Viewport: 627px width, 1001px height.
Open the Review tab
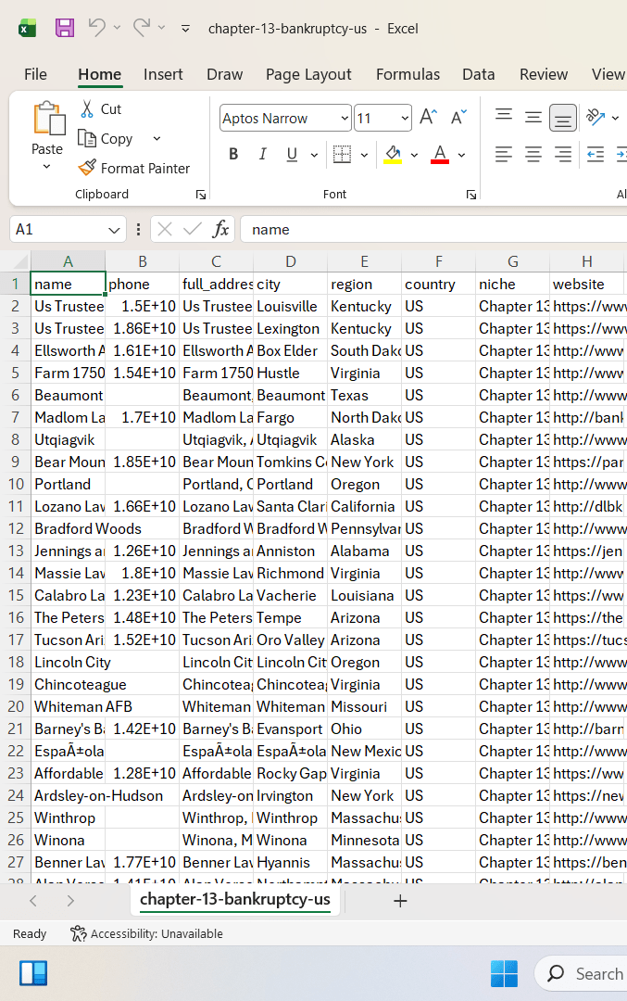coord(544,74)
